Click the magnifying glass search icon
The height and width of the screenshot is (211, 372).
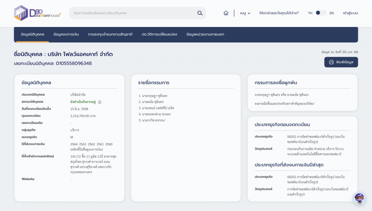coord(200,13)
